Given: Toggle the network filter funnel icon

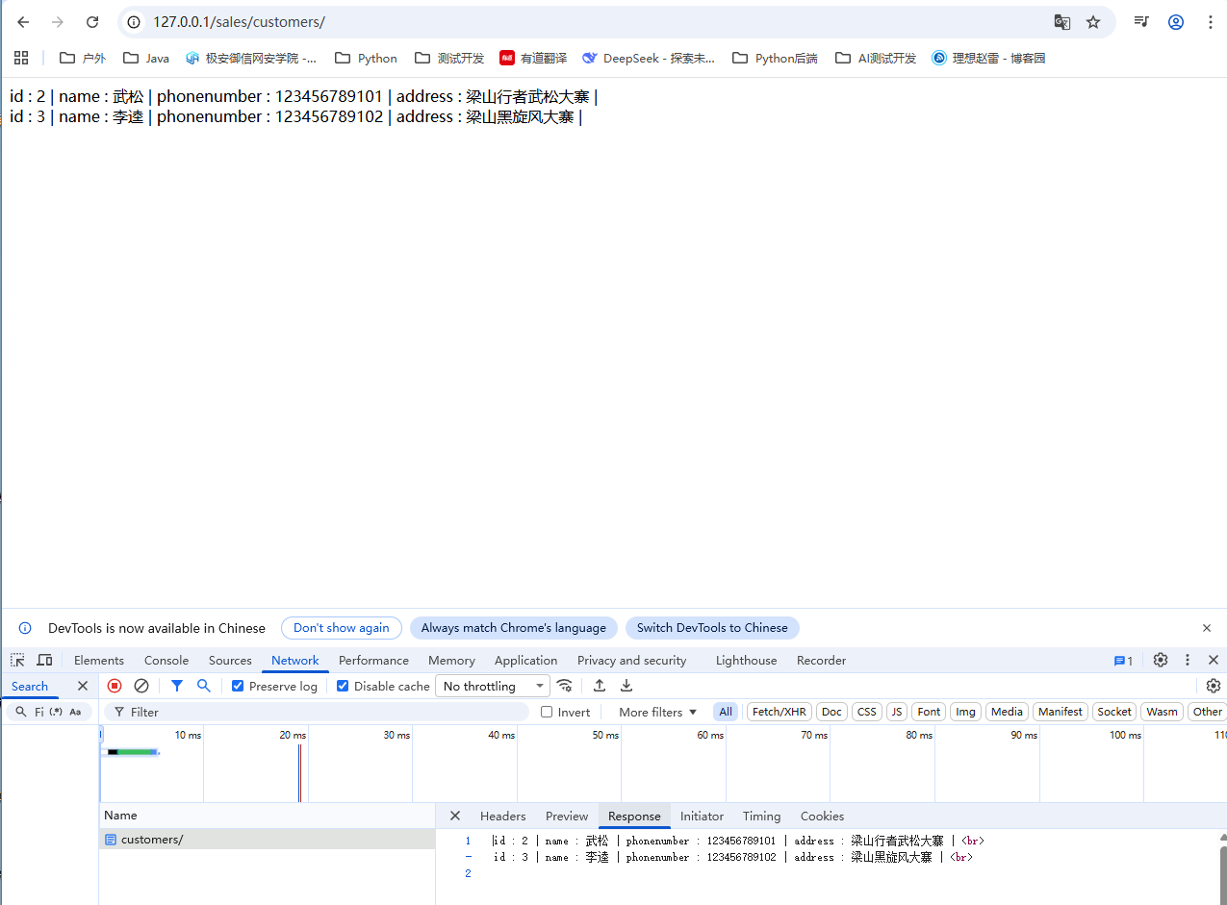Looking at the screenshot, I should click(x=177, y=686).
